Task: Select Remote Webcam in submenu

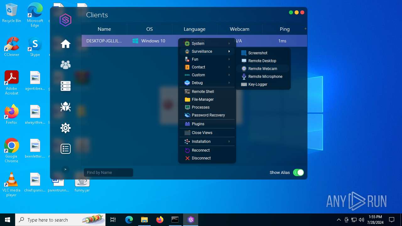Action: tap(263, 68)
